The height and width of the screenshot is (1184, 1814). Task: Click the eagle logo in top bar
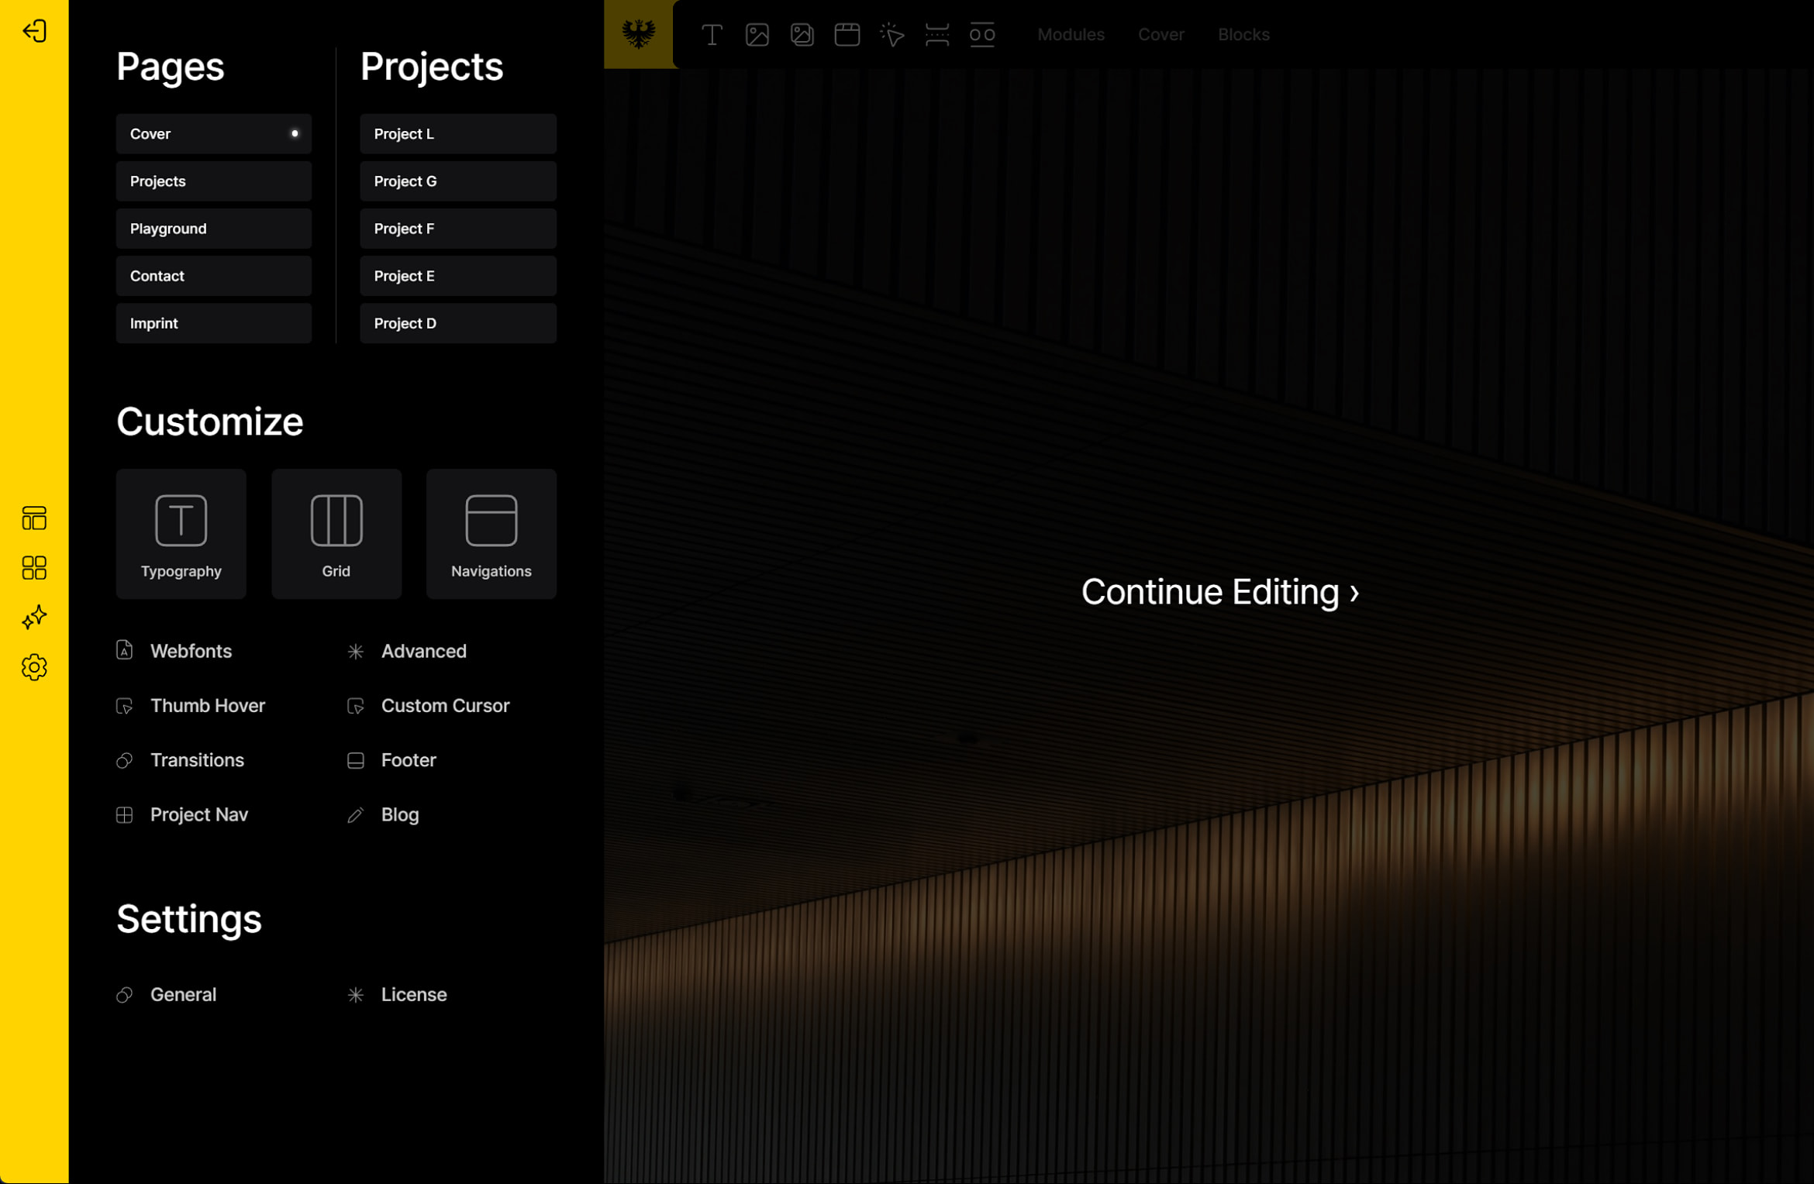click(x=638, y=34)
